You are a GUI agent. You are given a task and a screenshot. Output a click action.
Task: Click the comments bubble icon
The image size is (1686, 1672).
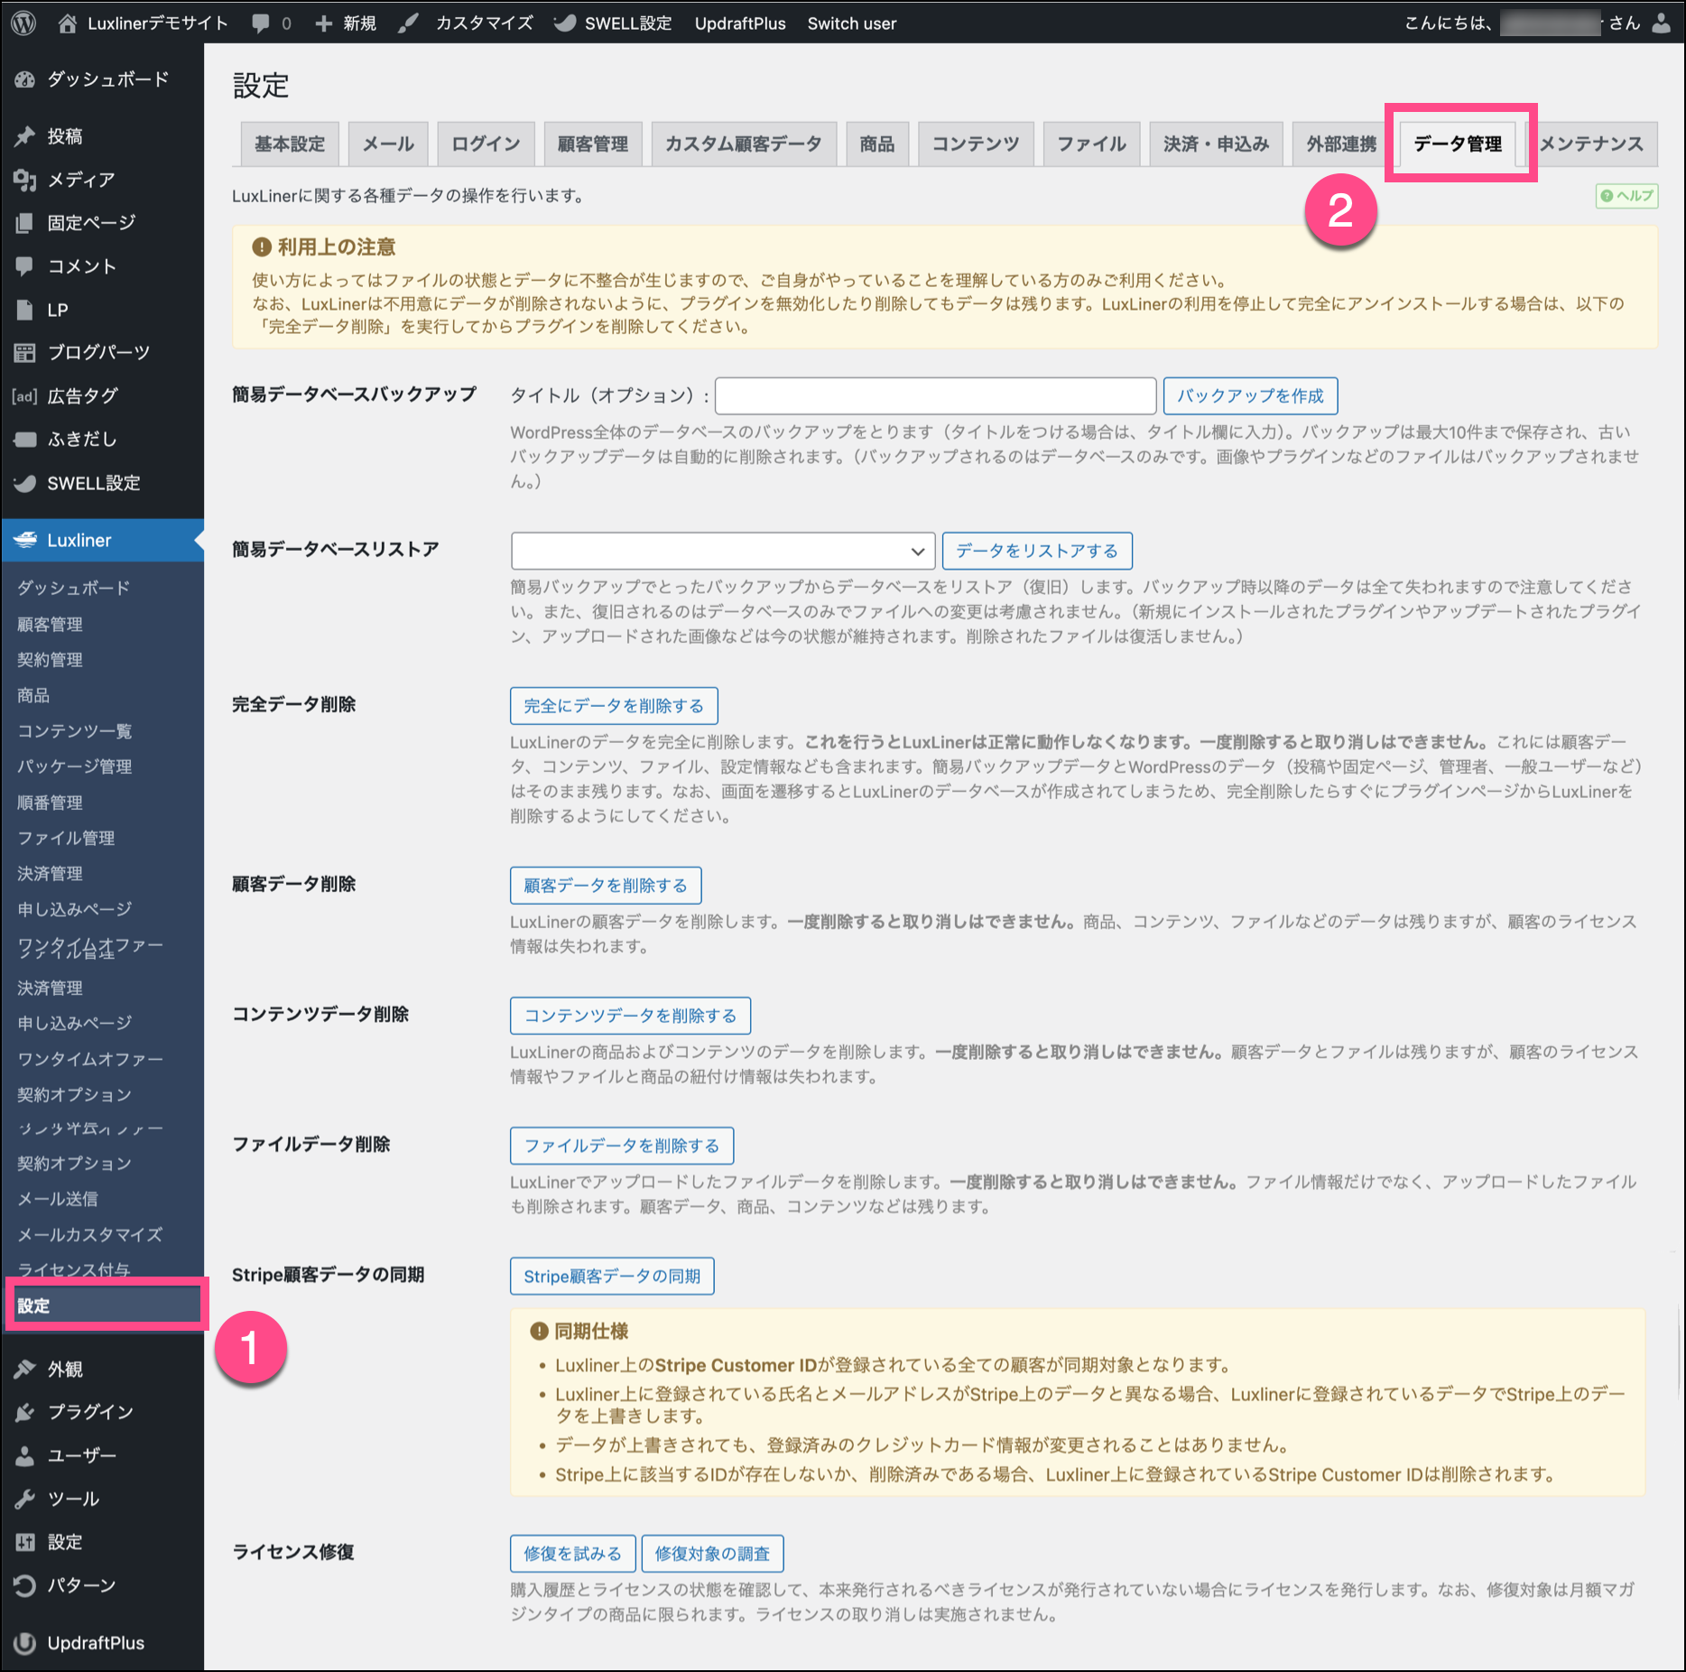click(261, 23)
